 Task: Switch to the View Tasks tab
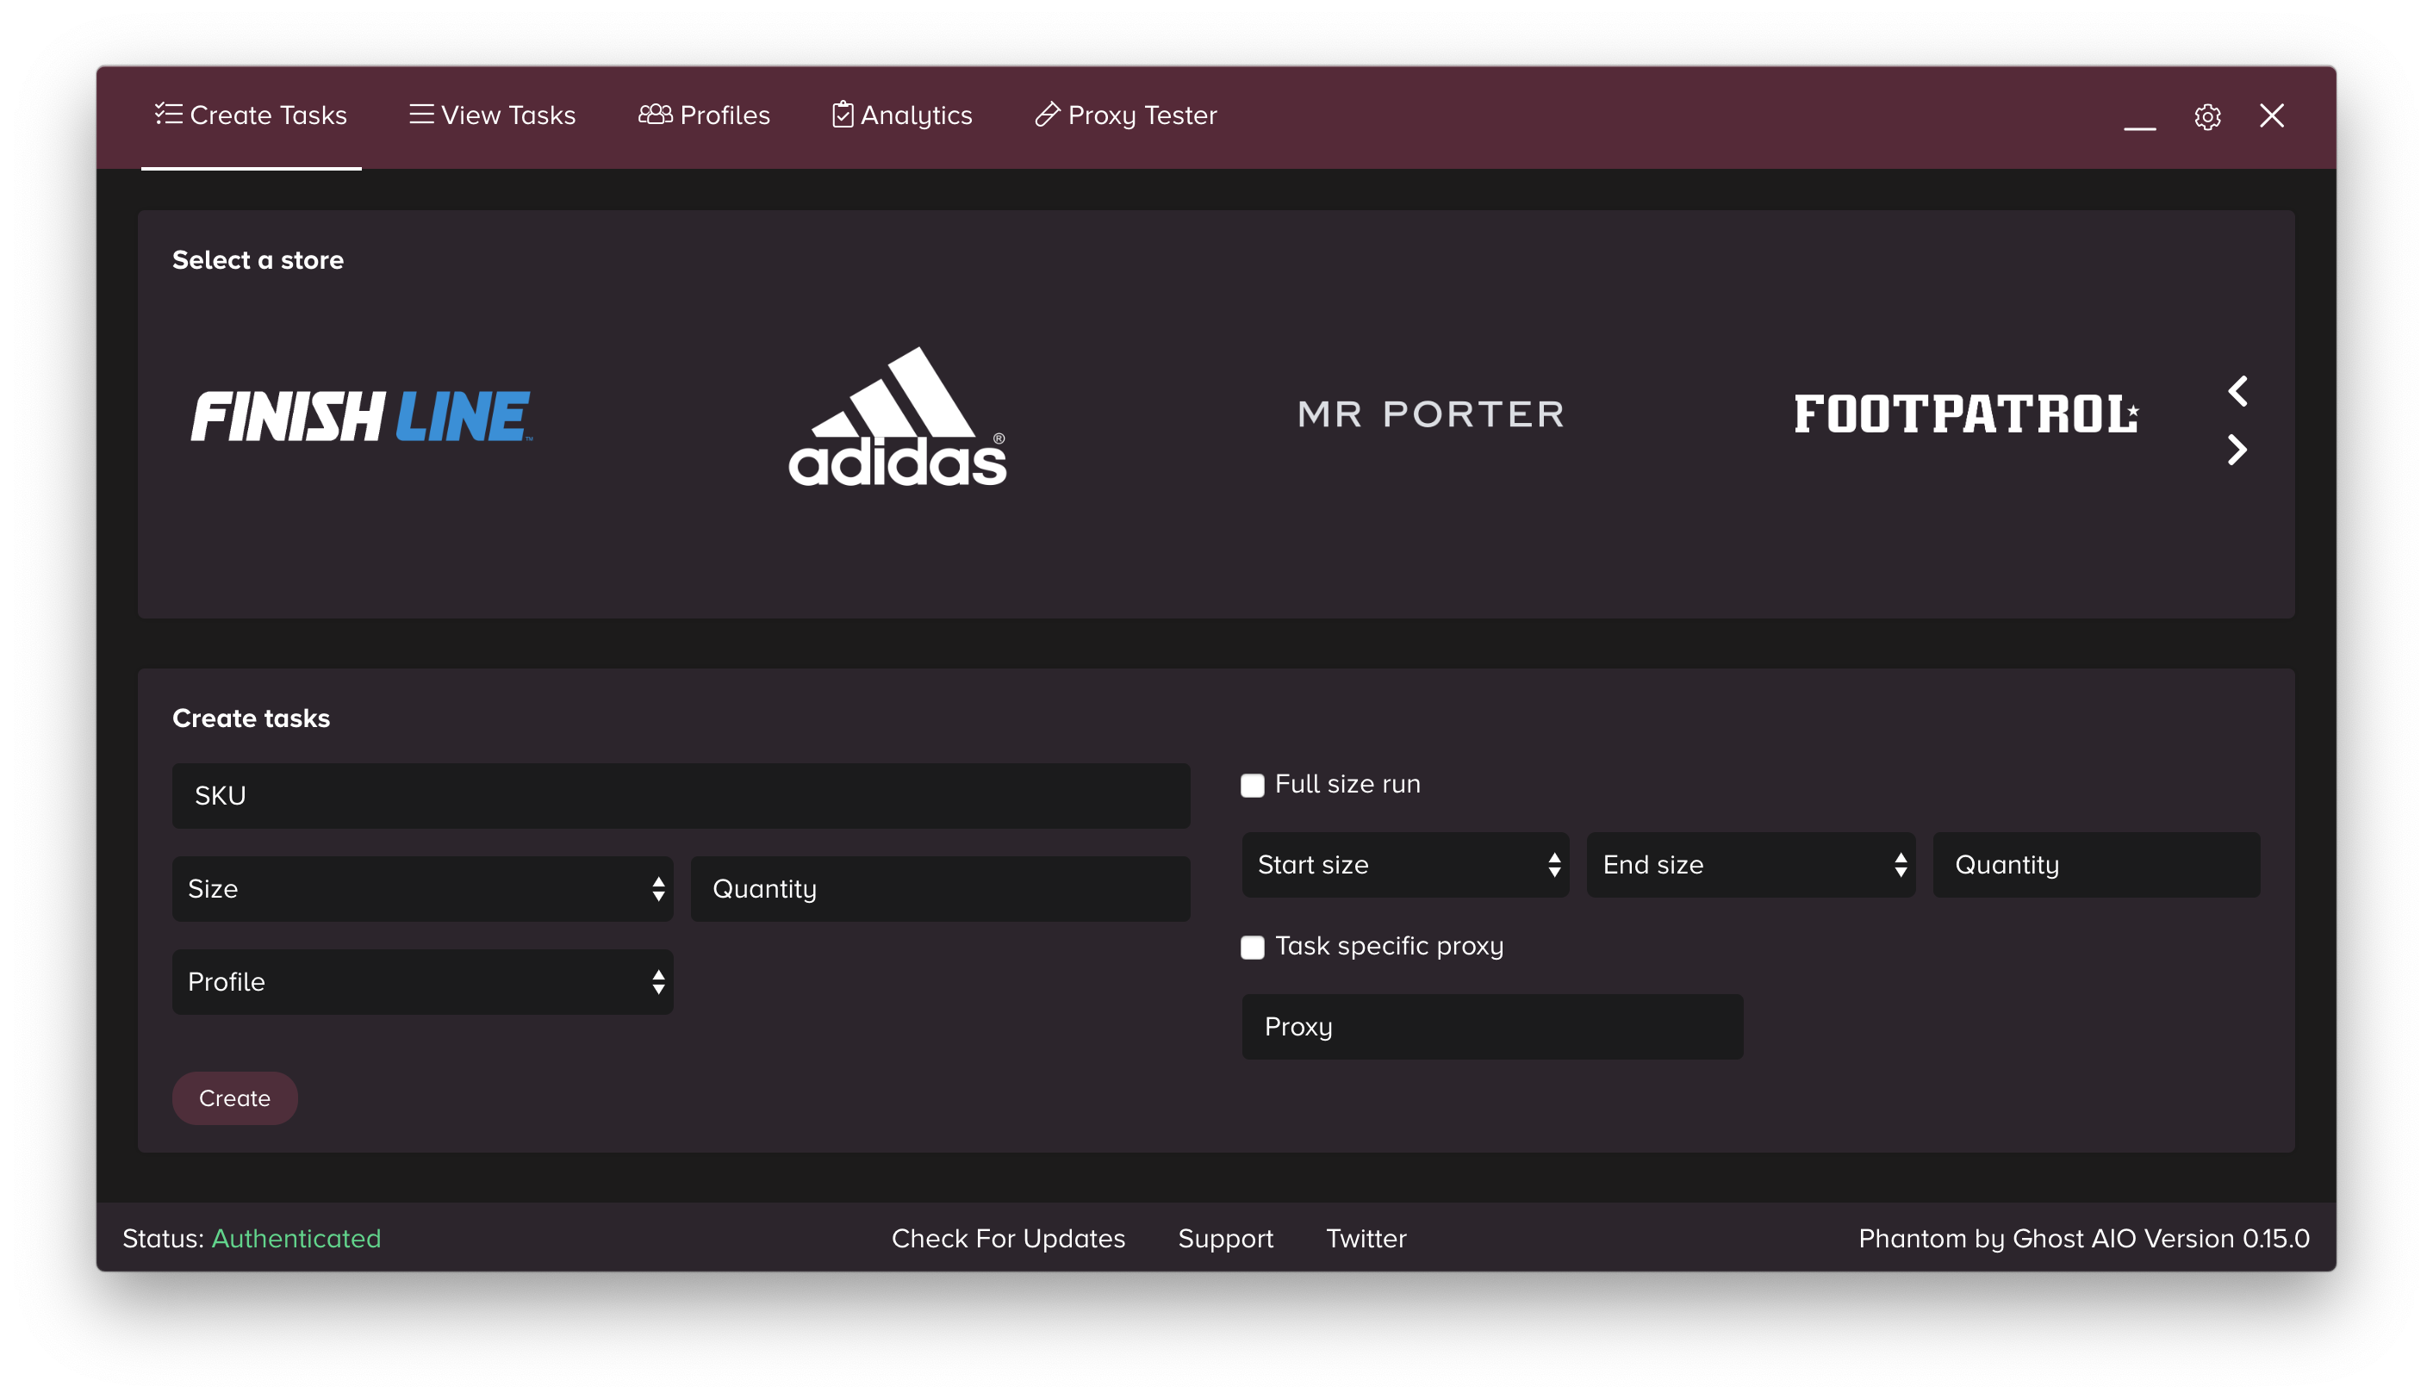492,115
